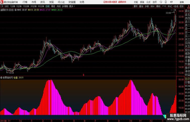Select the 日线 daily period
Screen dimensions: 190x122
pyautogui.click(x=47, y=6)
